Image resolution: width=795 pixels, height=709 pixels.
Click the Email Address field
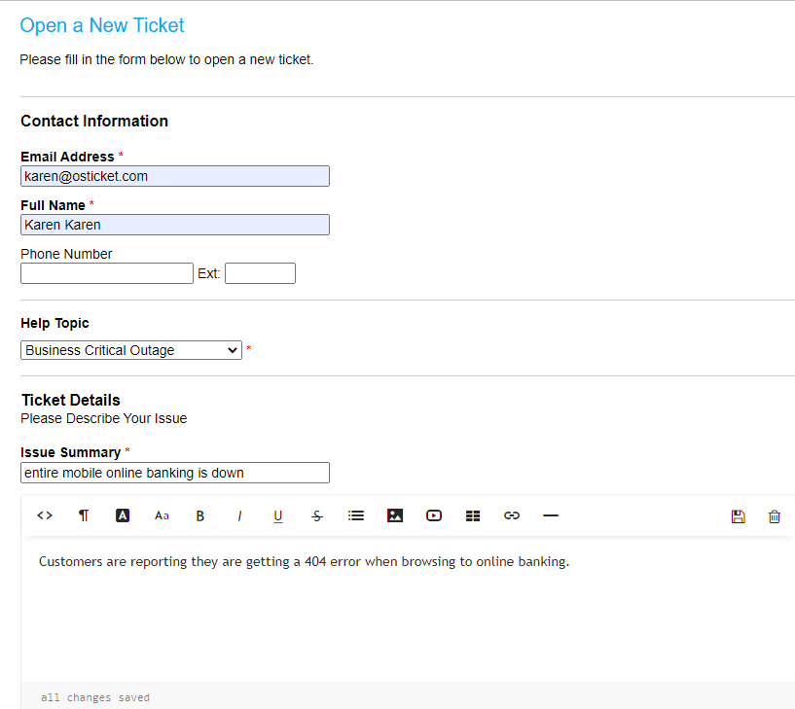tap(175, 176)
